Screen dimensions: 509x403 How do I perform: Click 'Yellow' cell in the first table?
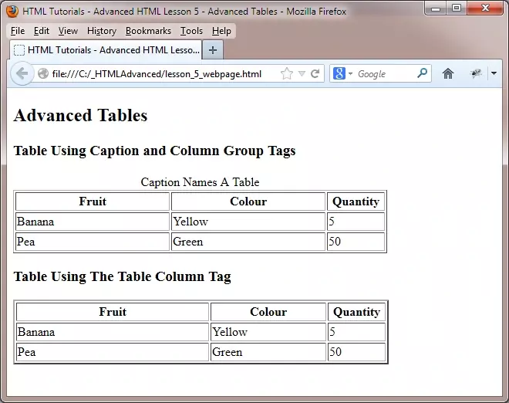tap(248, 222)
